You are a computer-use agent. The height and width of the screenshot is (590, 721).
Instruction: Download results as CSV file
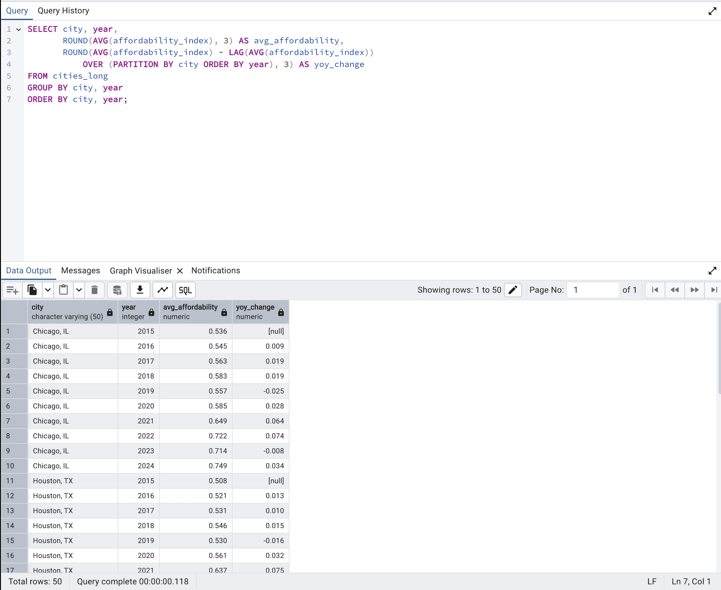pyautogui.click(x=140, y=290)
